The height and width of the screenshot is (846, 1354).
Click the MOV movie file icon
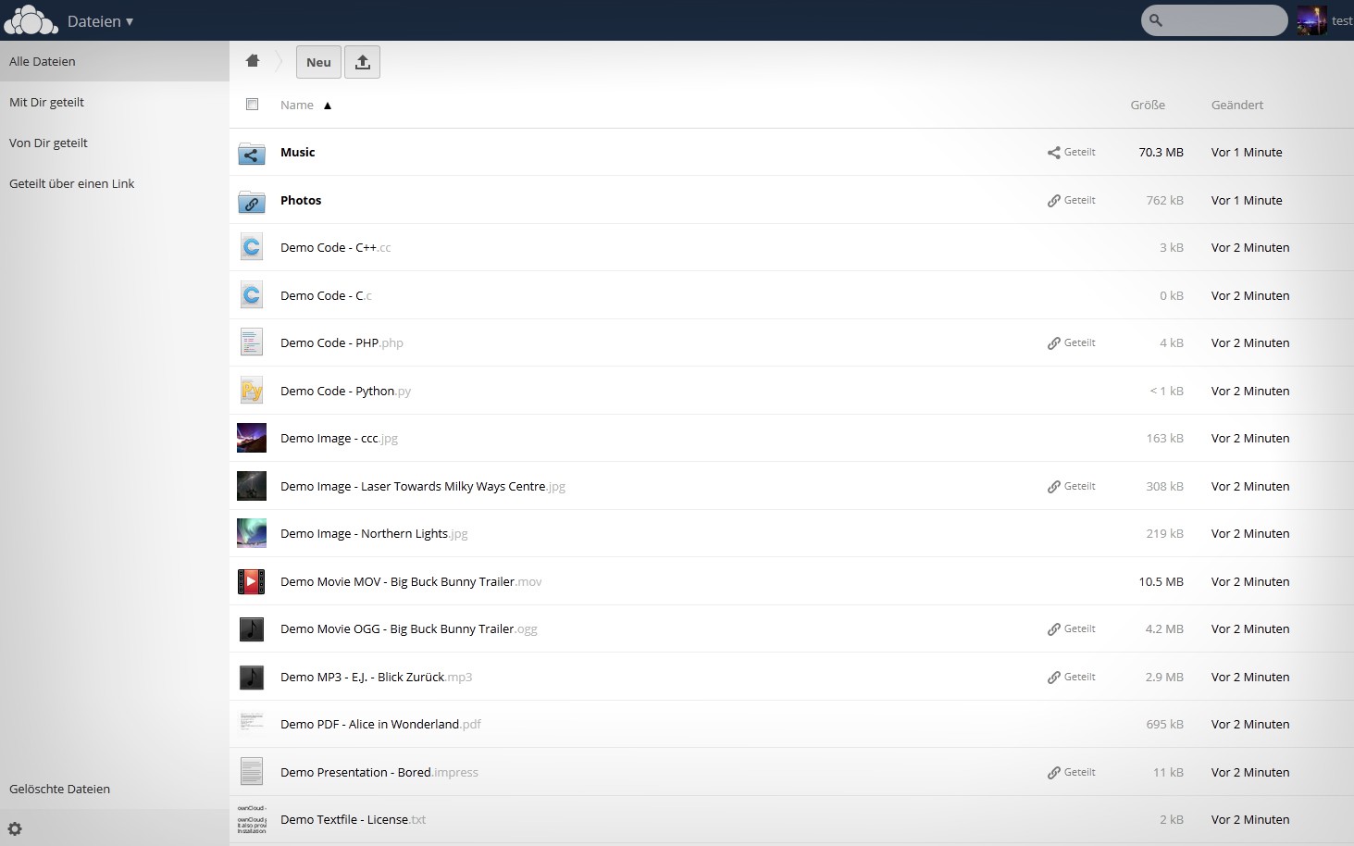pos(252,581)
